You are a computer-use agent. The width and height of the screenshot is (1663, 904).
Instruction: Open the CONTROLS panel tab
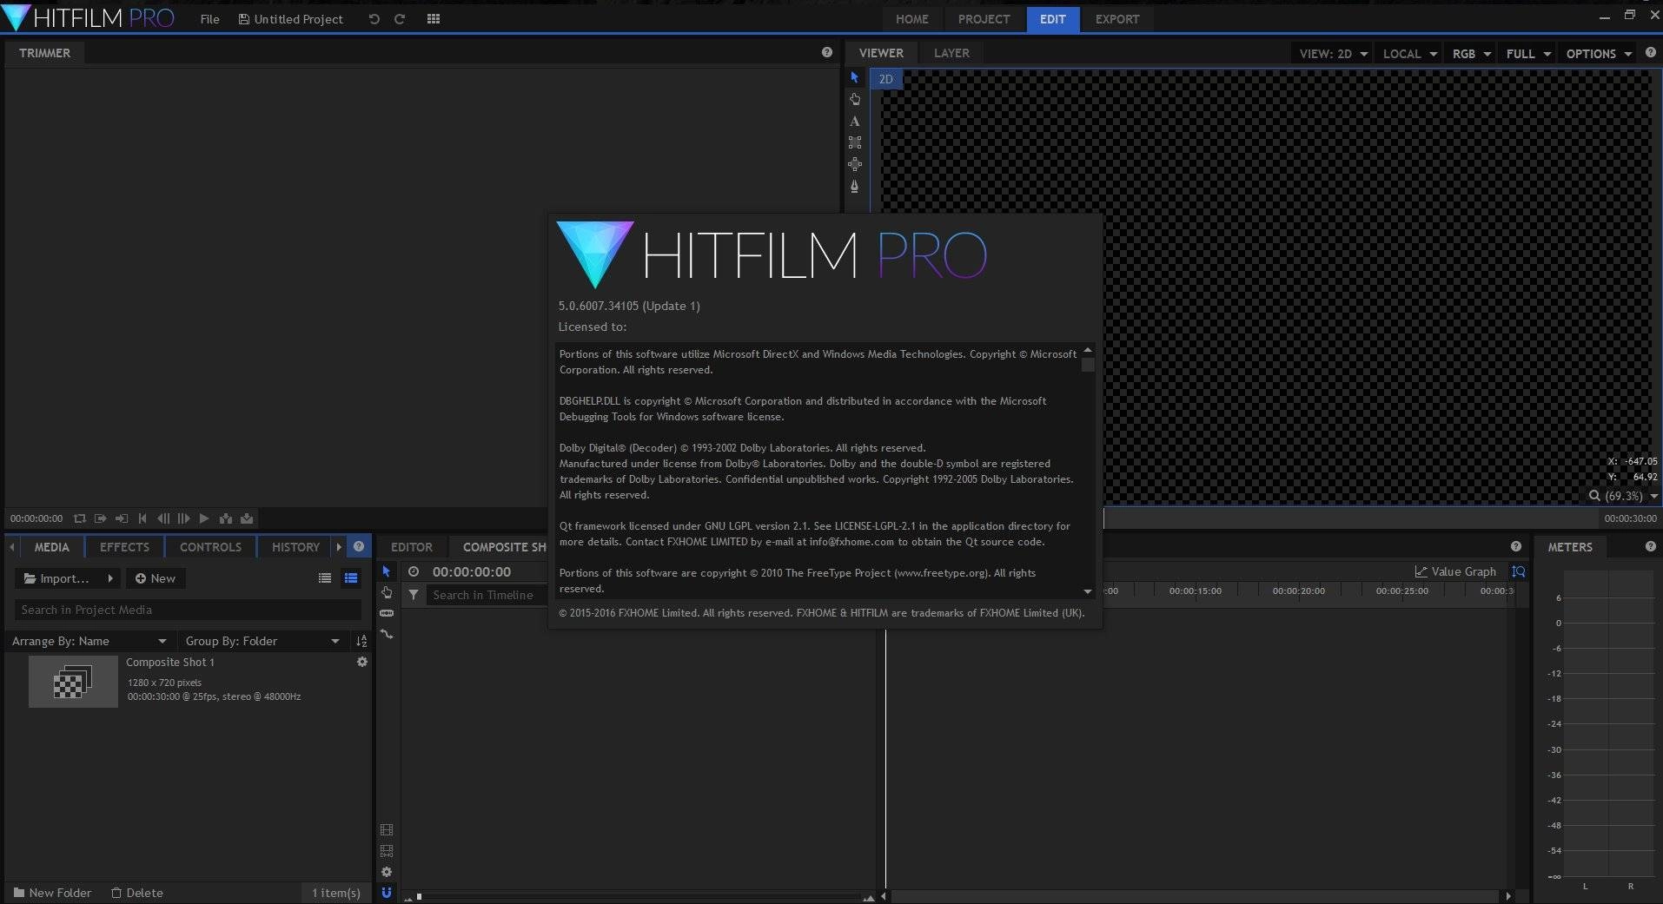pyautogui.click(x=210, y=547)
